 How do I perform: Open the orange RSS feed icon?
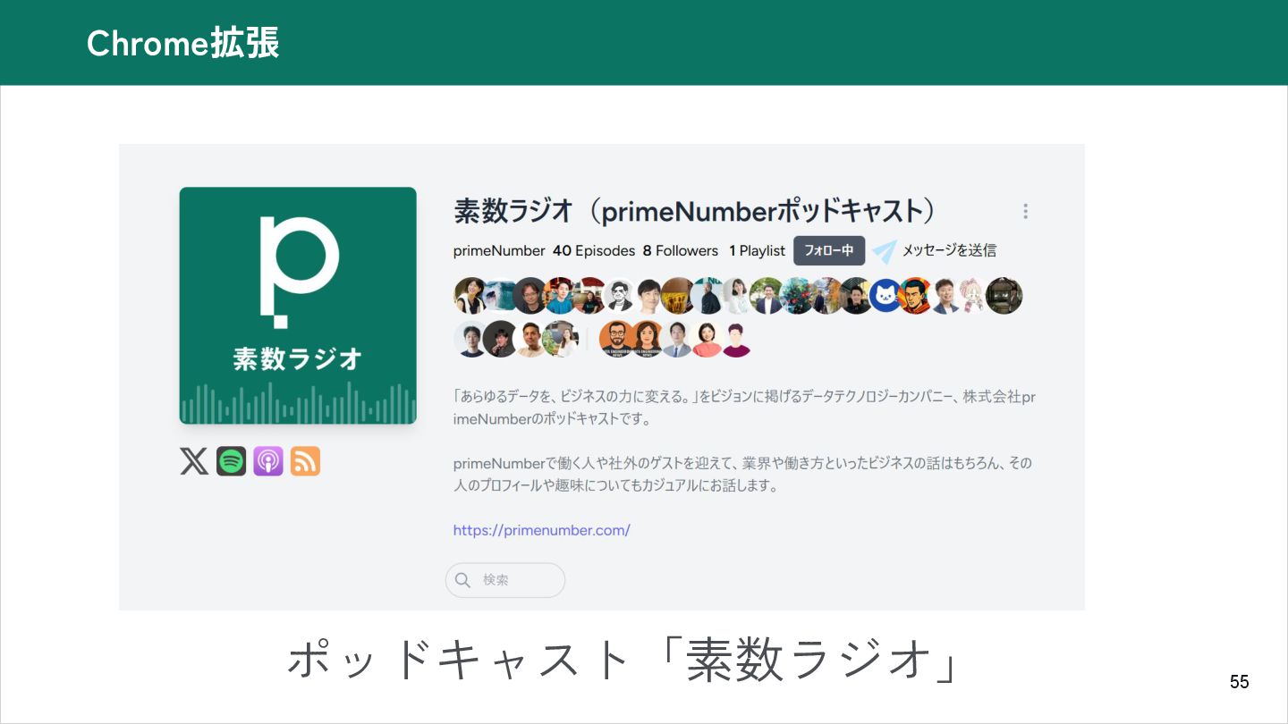305,461
